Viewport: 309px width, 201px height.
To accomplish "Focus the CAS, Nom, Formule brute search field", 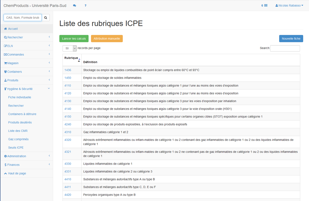I will point(23,18).
